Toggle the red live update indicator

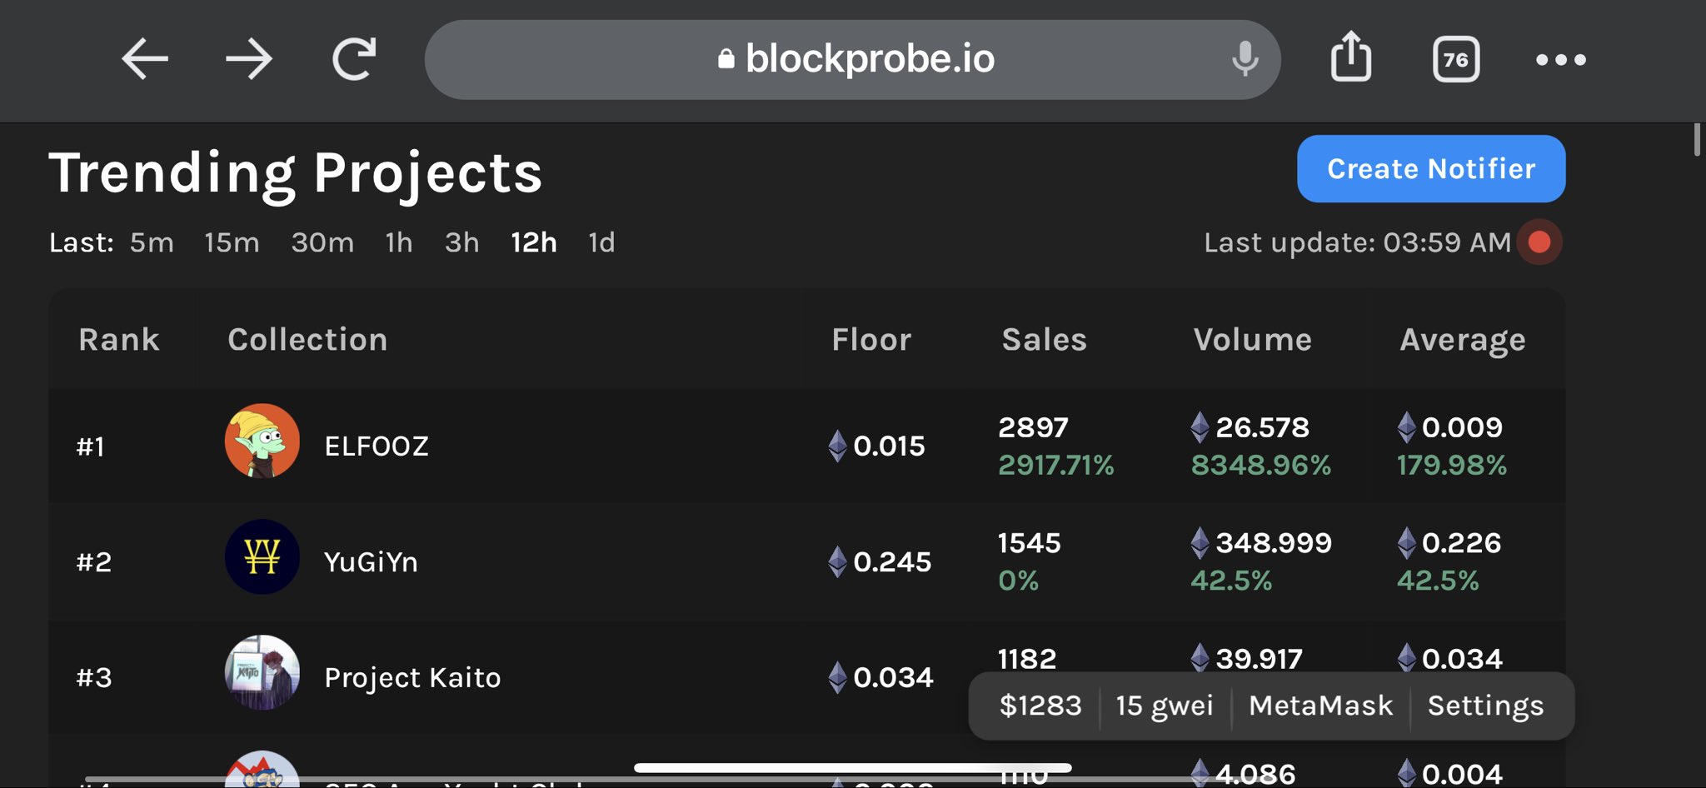pyautogui.click(x=1539, y=242)
